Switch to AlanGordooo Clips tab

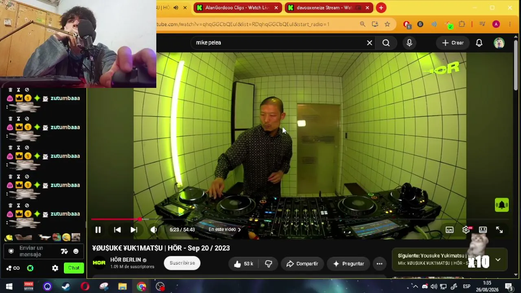[x=237, y=8]
